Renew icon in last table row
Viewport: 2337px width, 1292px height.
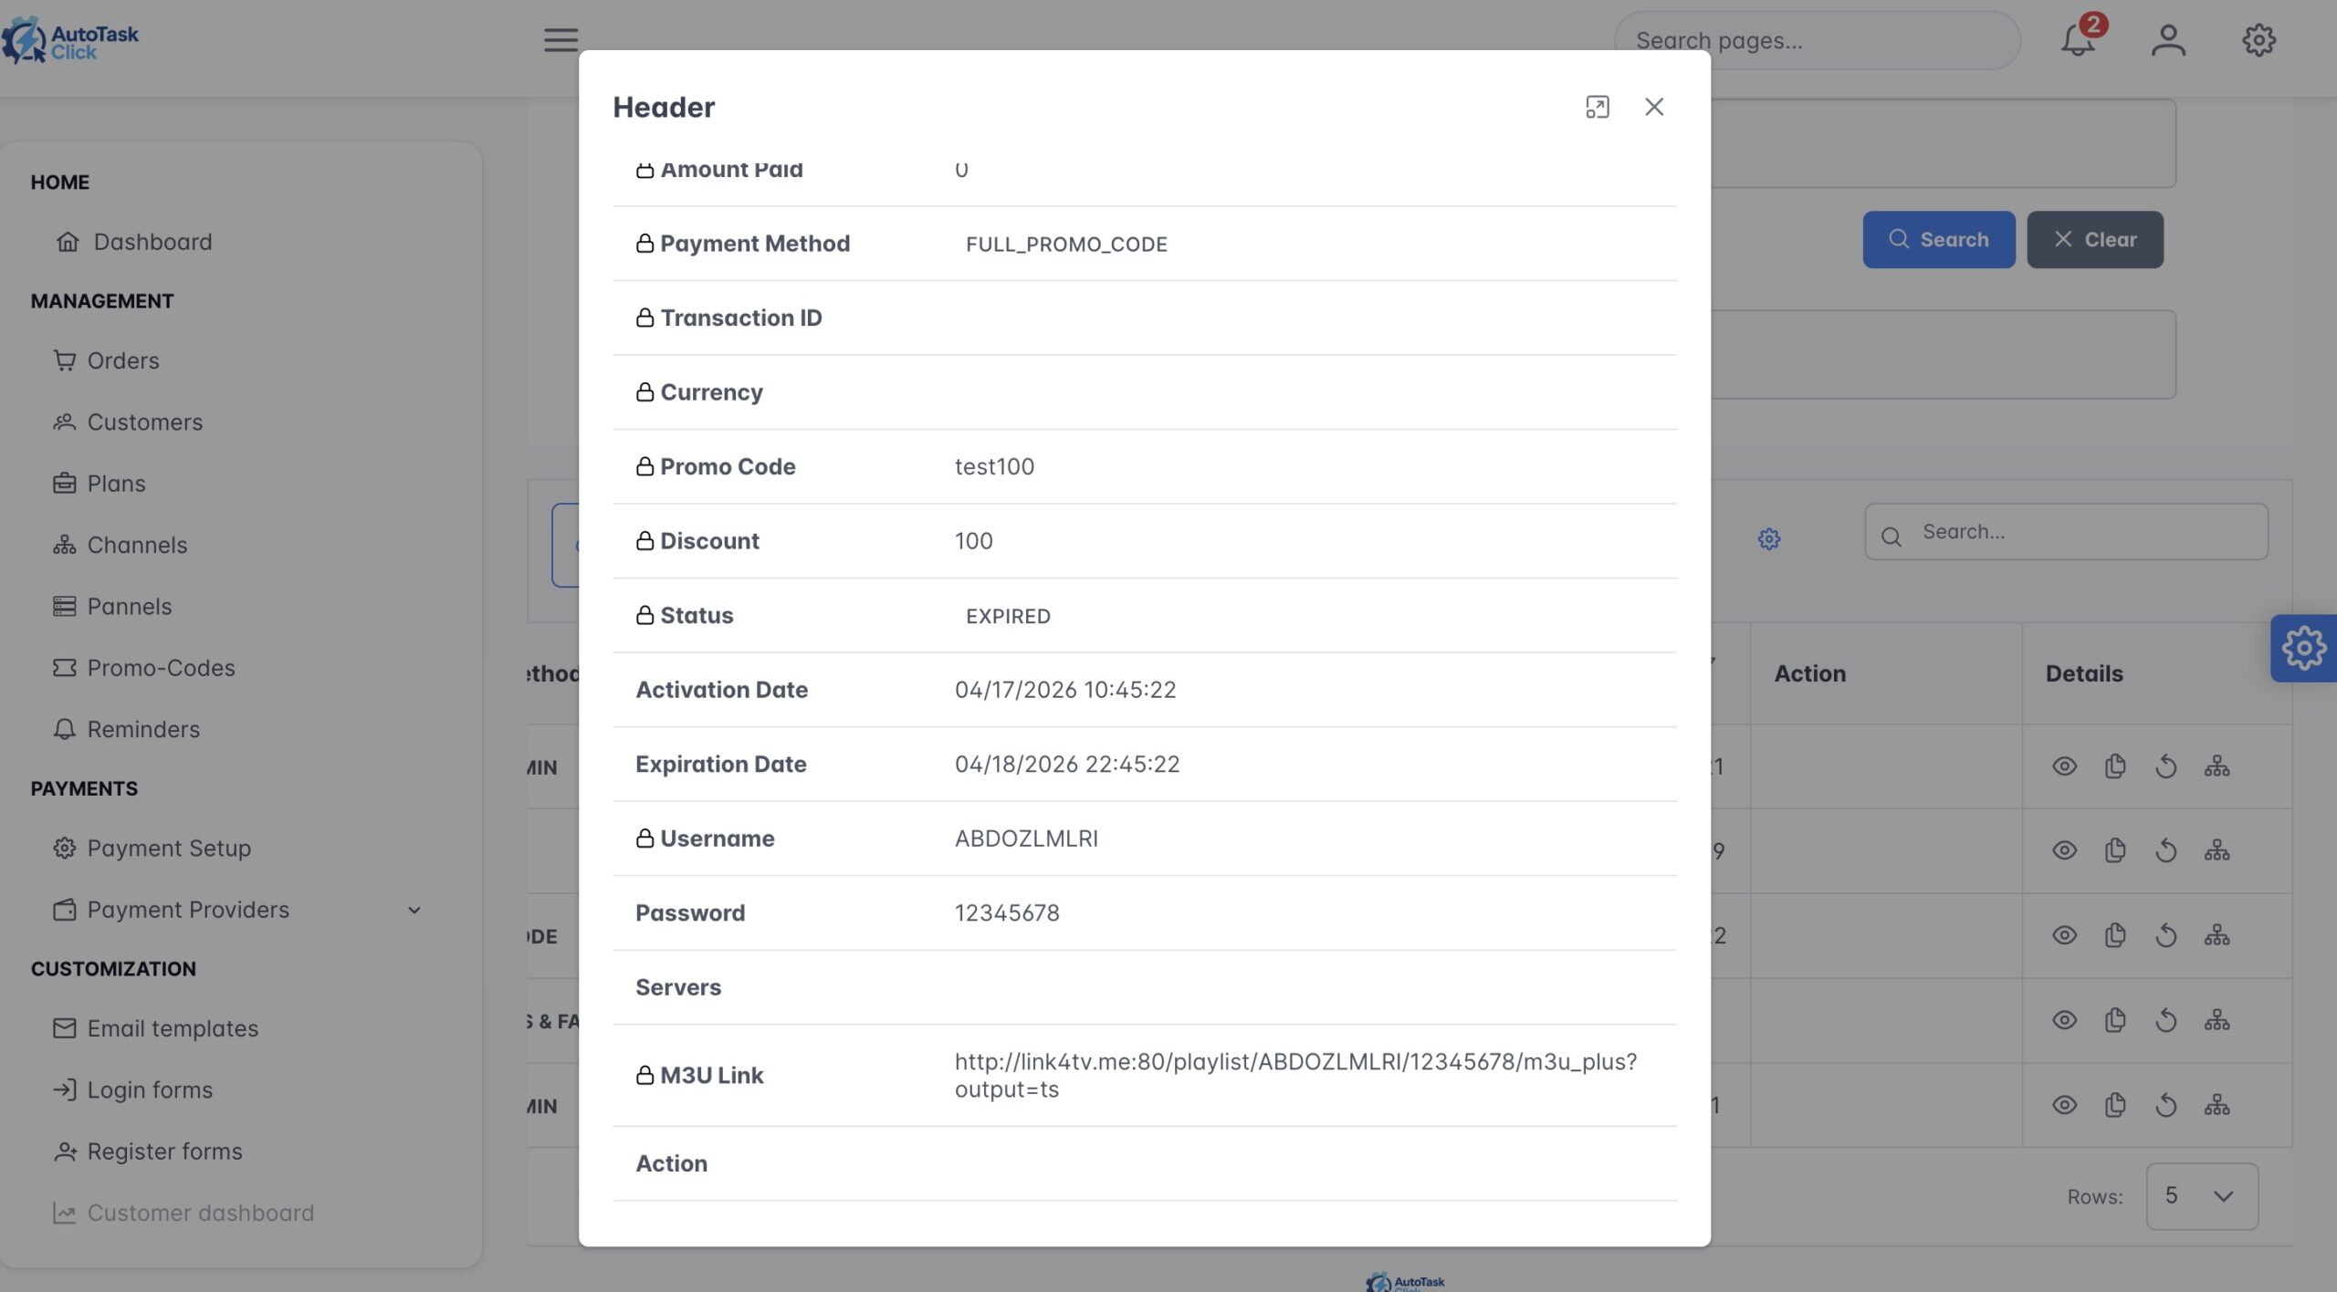click(2165, 1106)
